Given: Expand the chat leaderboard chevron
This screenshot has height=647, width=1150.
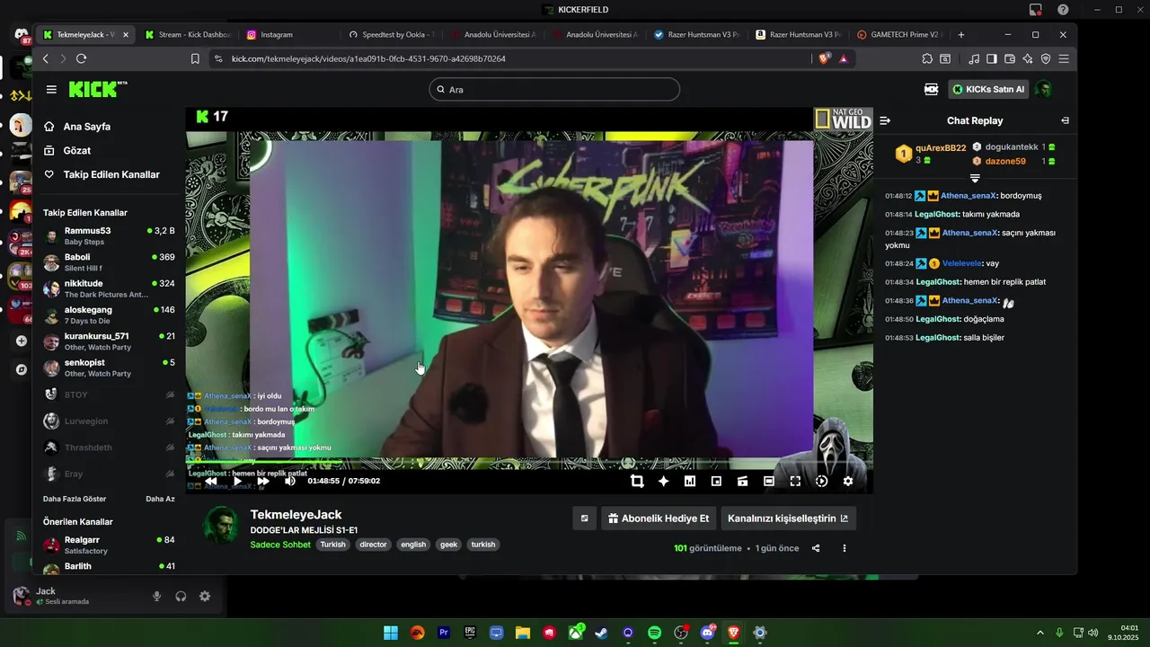Looking at the screenshot, I should tap(975, 178).
